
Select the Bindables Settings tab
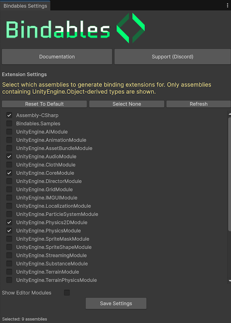25,6
